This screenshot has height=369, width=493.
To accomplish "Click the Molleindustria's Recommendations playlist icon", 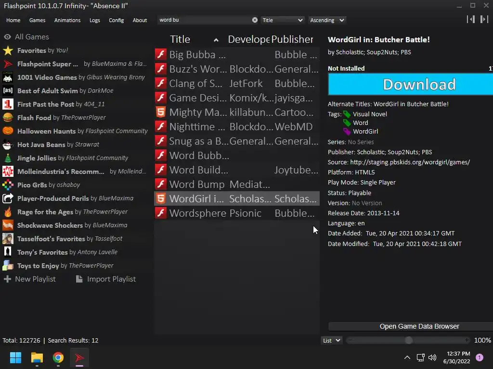I will click(x=8, y=172).
